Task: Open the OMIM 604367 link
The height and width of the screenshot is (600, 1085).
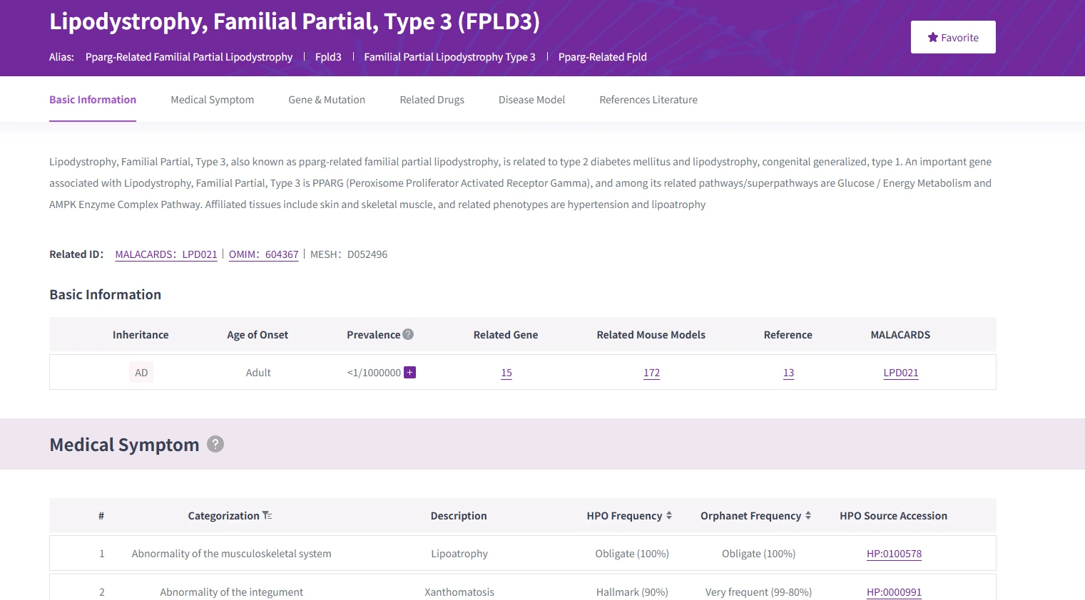Action: (x=263, y=254)
